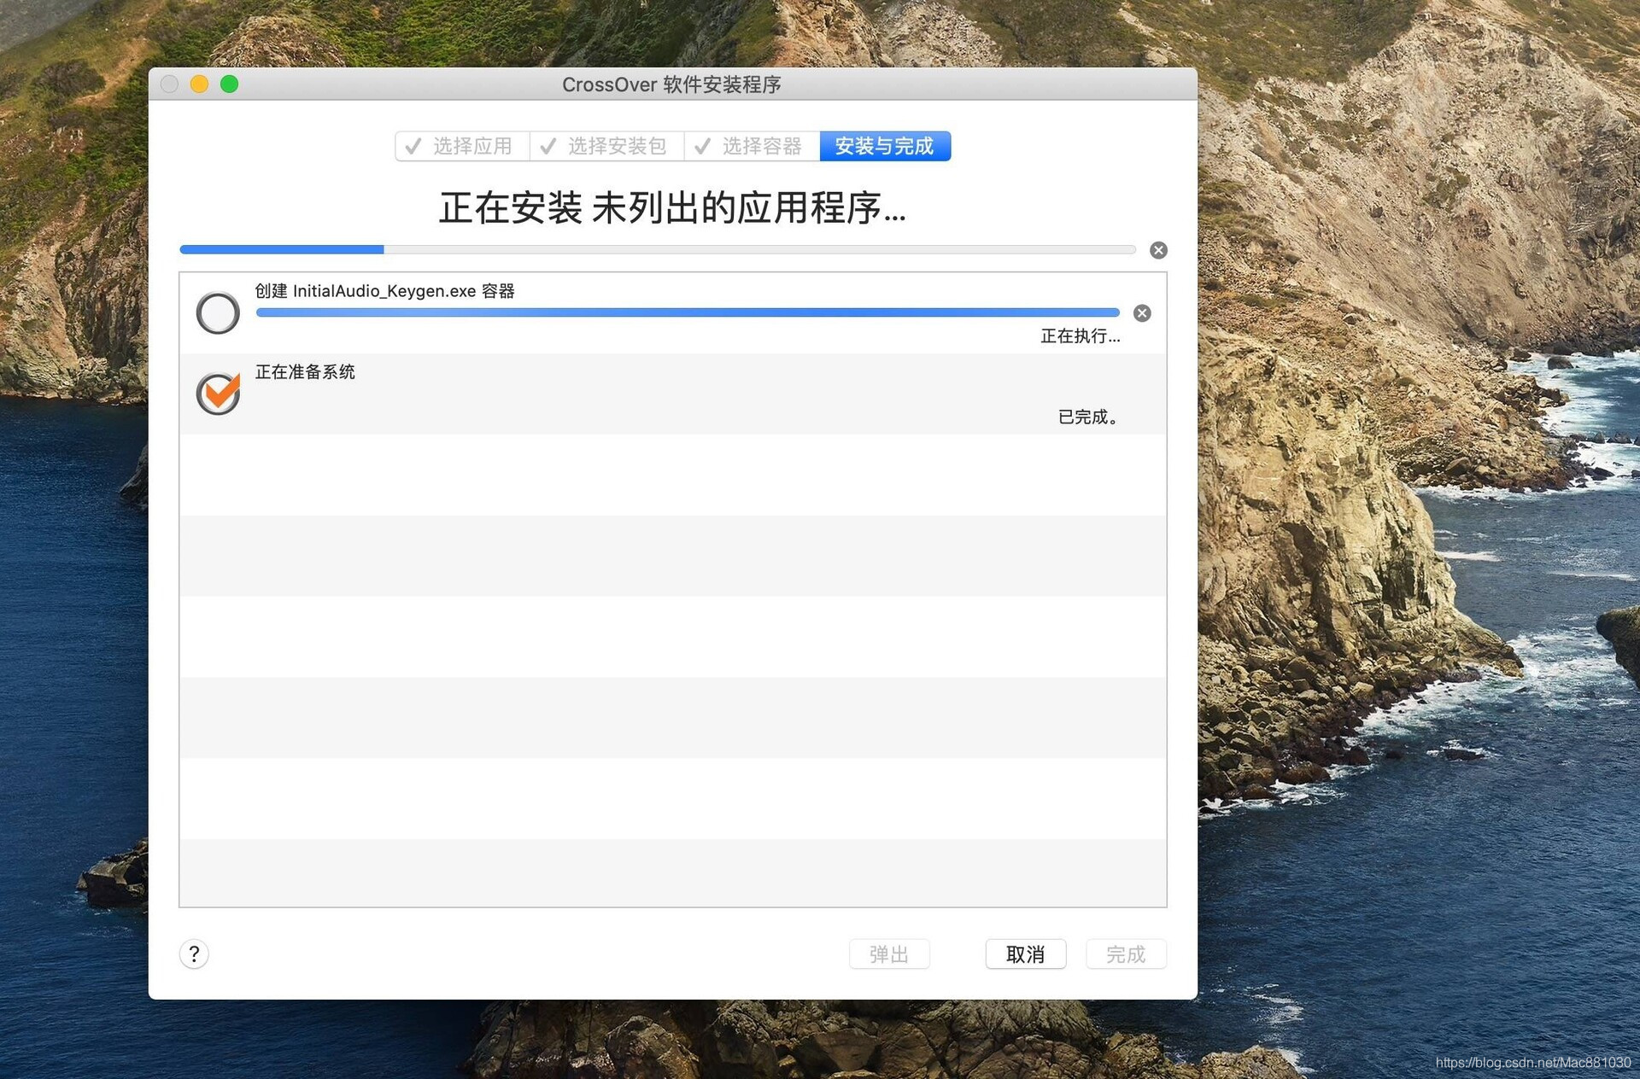The height and width of the screenshot is (1079, 1640).
Task: Click the 弹出 button
Action: pos(888,954)
